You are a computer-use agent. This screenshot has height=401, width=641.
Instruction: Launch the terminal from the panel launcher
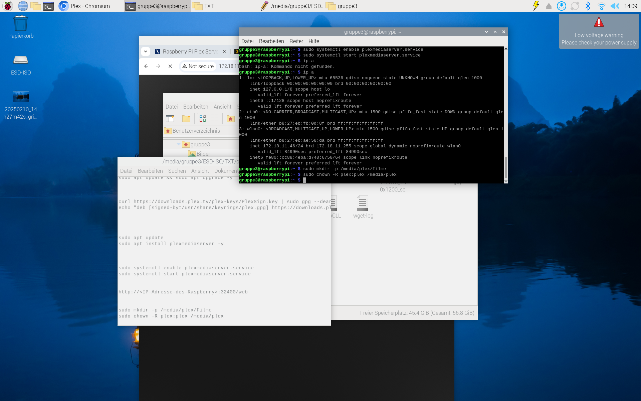pos(48,6)
